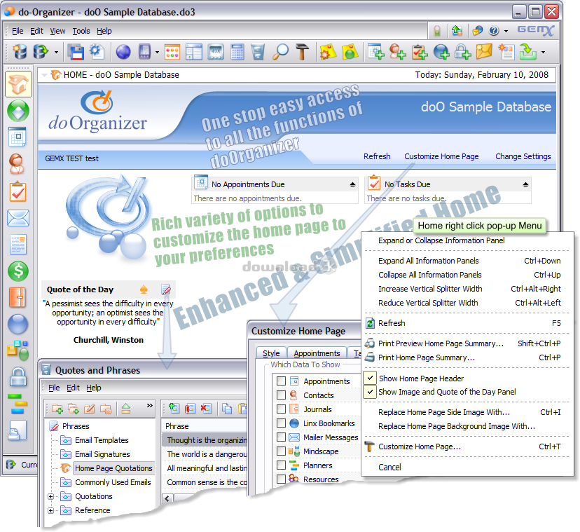Viewport: 580px width, 532px height.
Task: Check the Planners checkbox
Action: pos(281,465)
